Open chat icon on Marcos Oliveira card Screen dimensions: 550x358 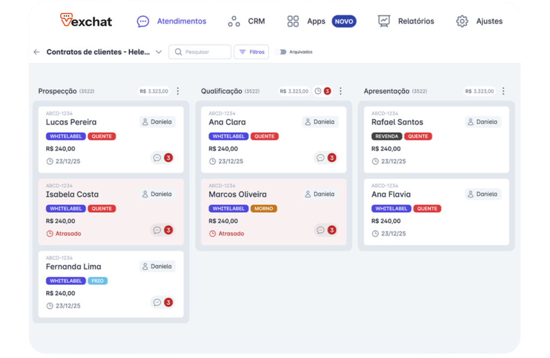(320, 230)
